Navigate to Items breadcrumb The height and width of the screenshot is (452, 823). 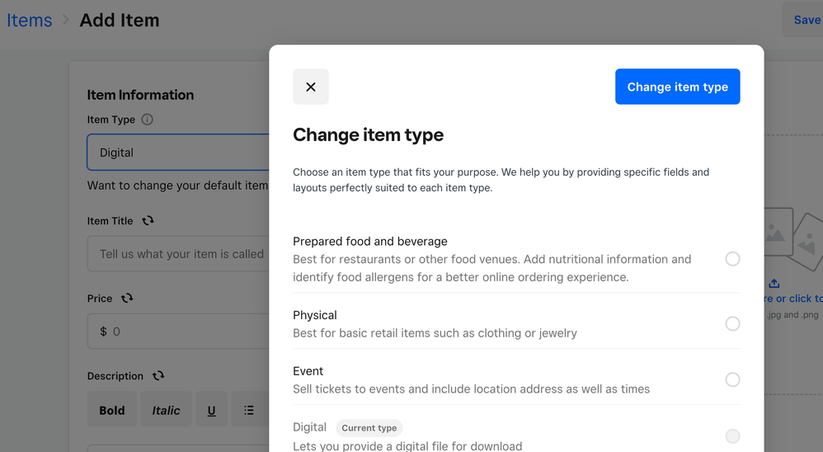tap(30, 21)
